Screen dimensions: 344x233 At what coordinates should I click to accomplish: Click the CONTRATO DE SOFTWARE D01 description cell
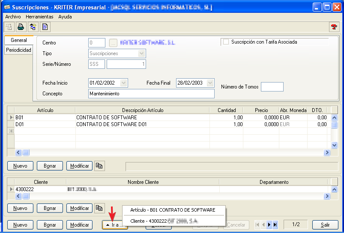pos(143,124)
